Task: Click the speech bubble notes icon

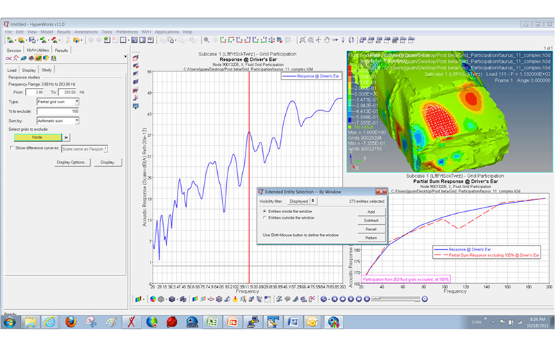Action: coord(287,299)
